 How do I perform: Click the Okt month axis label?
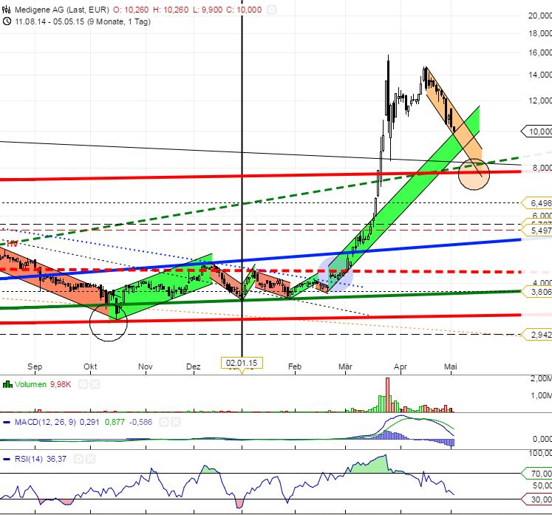point(90,366)
